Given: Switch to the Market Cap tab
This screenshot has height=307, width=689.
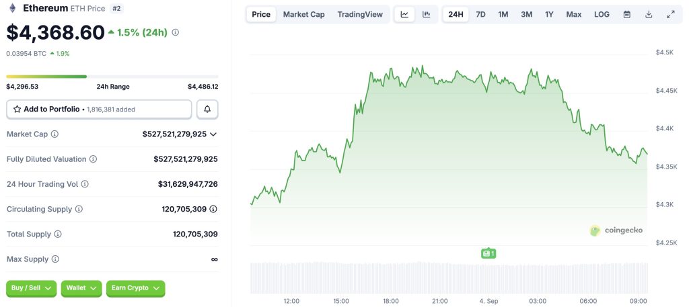Looking at the screenshot, I should pyautogui.click(x=303, y=14).
